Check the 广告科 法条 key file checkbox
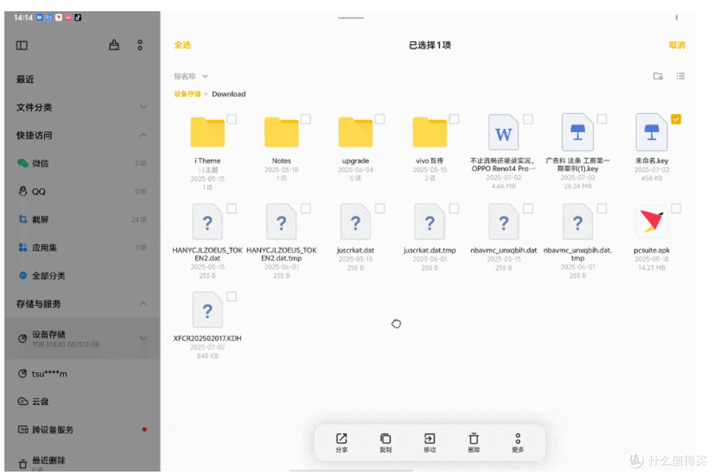Screen dimensions: 713x475 [602, 119]
